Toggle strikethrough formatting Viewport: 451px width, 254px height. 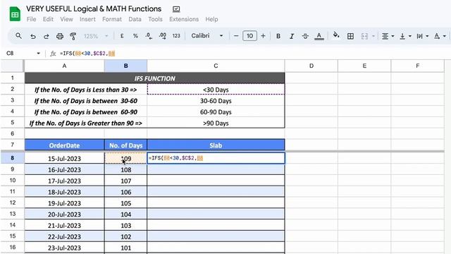coord(305,36)
